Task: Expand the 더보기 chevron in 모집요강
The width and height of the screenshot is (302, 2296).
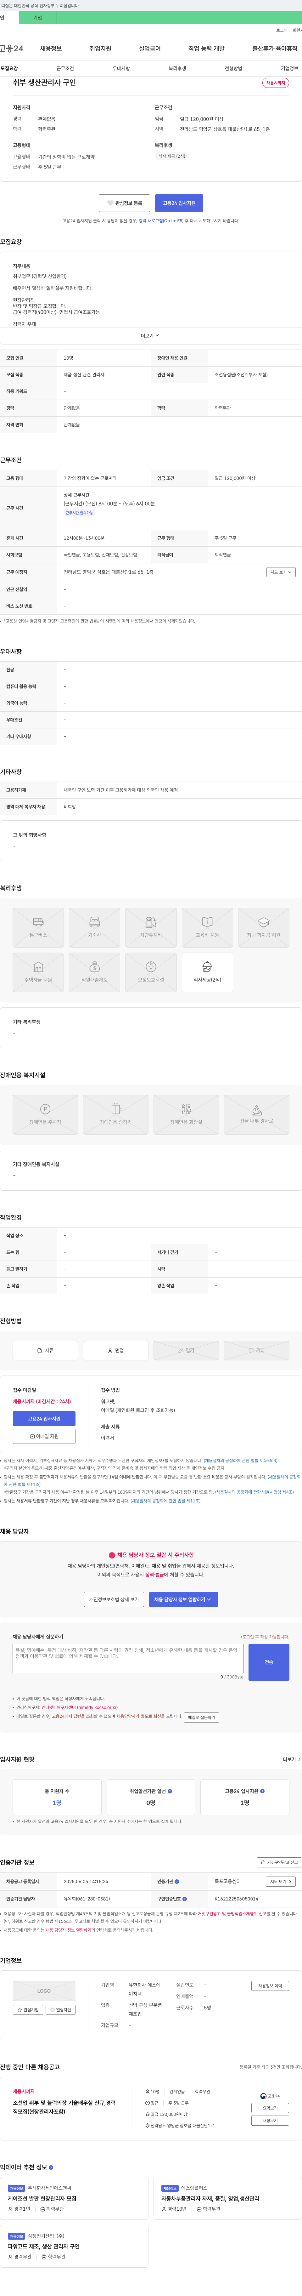Action: tap(151, 336)
